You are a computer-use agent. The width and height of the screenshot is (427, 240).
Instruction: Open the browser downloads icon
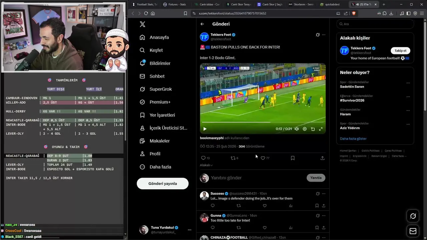tap(391, 13)
